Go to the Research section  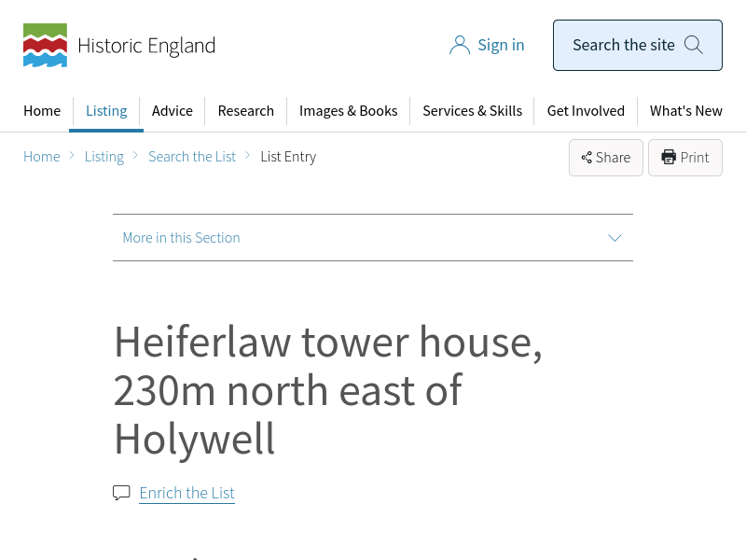246,110
